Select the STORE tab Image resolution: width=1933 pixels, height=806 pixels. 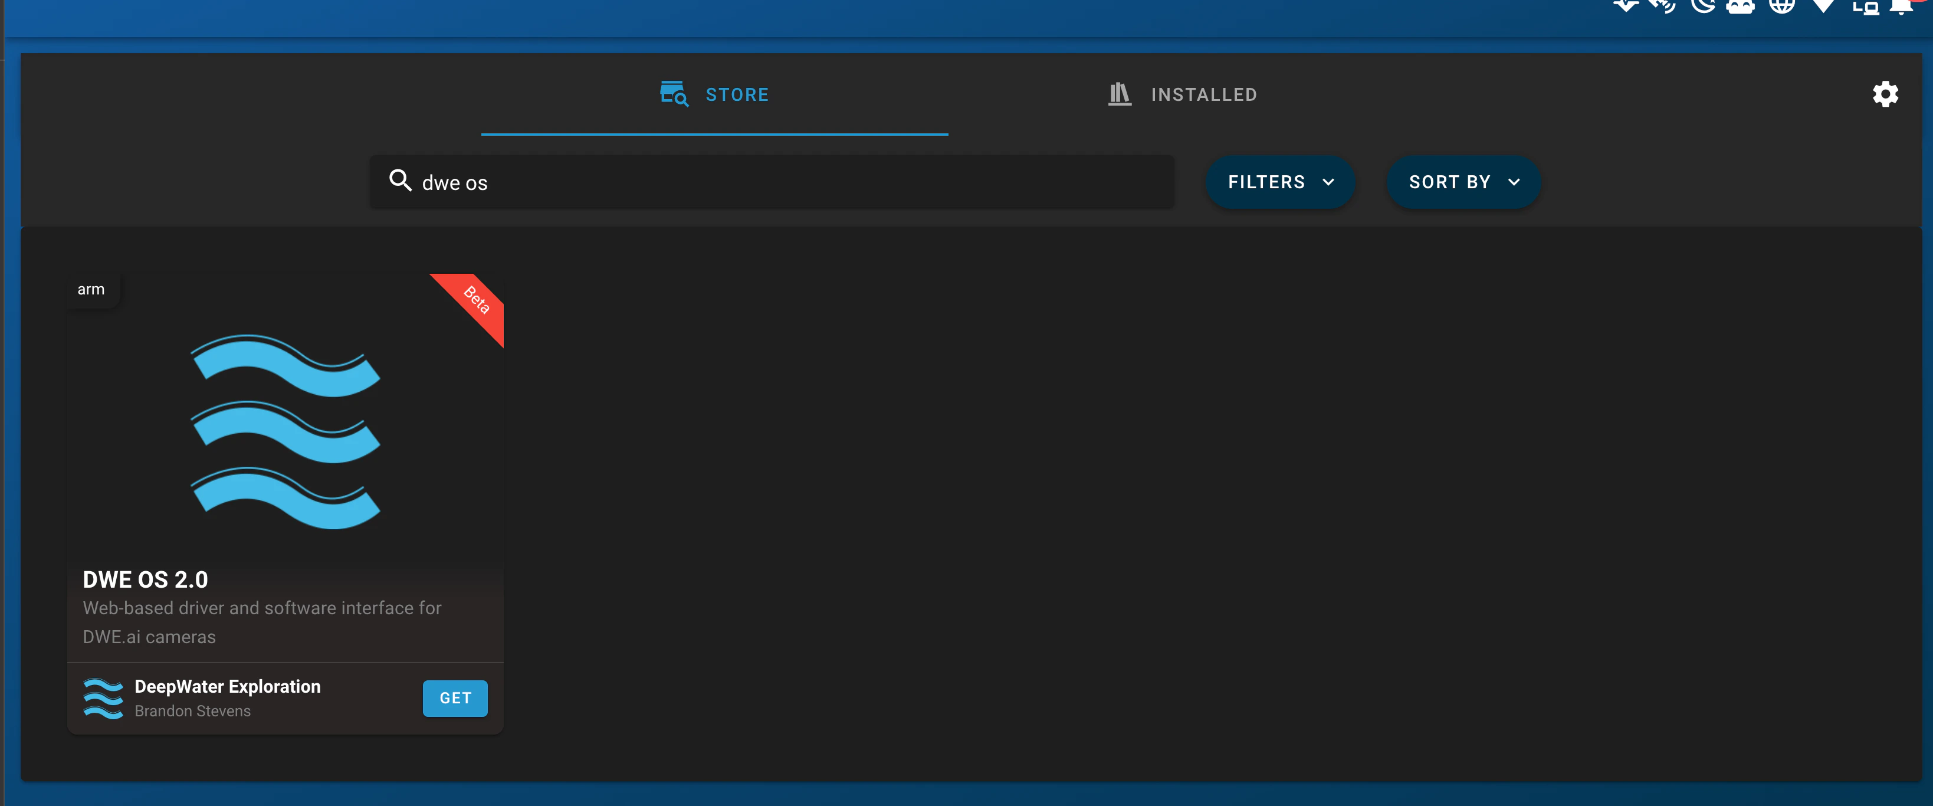[714, 94]
